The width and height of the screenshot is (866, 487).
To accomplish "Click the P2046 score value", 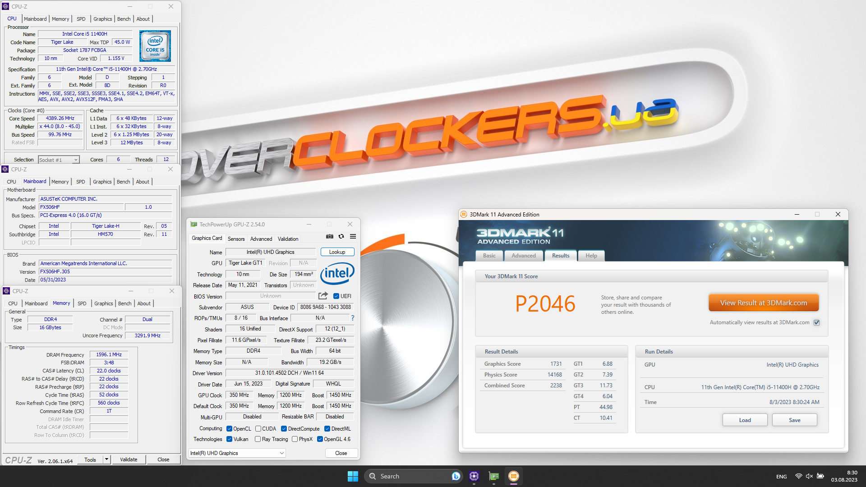I will pos(545,304).
